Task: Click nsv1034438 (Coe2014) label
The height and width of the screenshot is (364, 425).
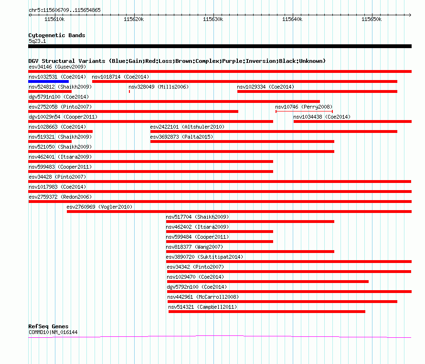Action: 322,117
